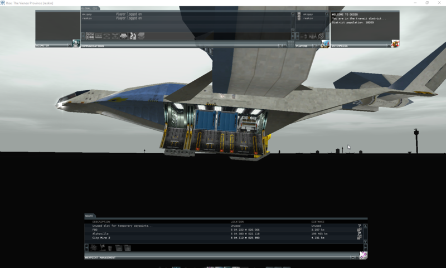Click the last stacked-layers icon in Communications toolbar
This screenshot has width=446, height=268.
[x=141, y=36]
